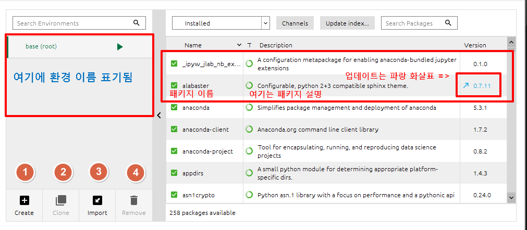Click the Description column header
This screenshot has width=527, height=230.
pyautogui.click(x=276, y=45)
